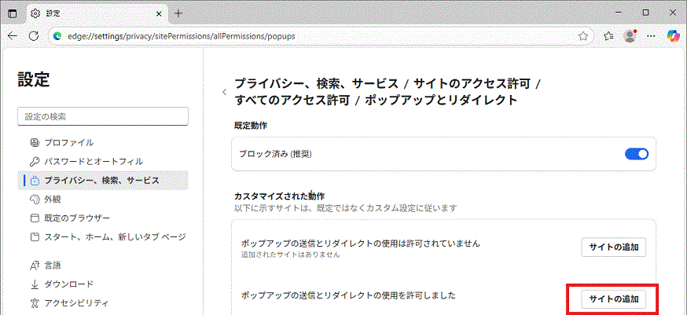Select 既定のブラウザー in the sidebar
687x315 pixels.
coord(77,218)
